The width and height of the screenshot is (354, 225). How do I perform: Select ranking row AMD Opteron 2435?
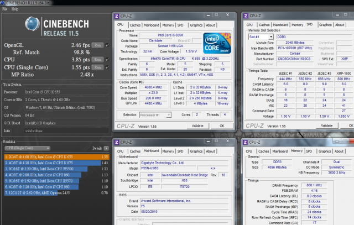coord(56,193)
